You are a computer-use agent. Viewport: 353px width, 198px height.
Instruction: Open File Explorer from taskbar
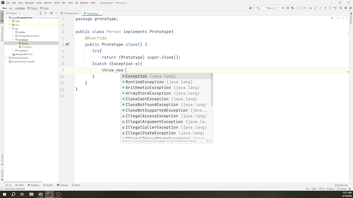click(x=31, y=194)
